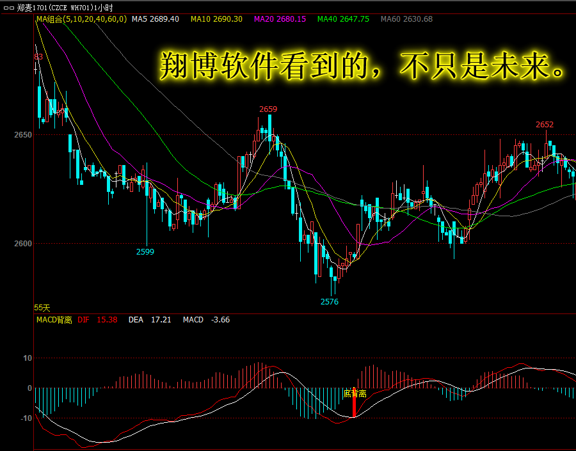Click the MACD axis label -10
The height and width of the screenshot is (451, 576).
point(26,418)
